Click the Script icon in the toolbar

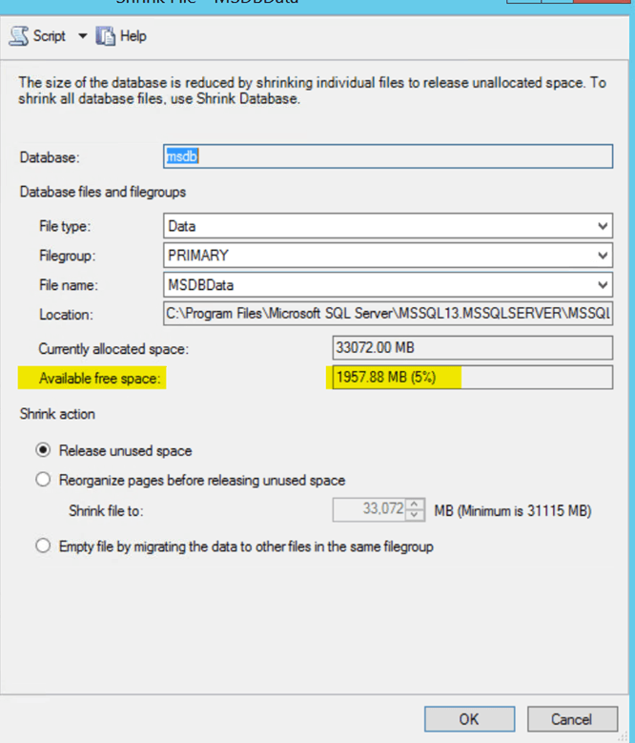pyautogui.click(x=19, y=36)
